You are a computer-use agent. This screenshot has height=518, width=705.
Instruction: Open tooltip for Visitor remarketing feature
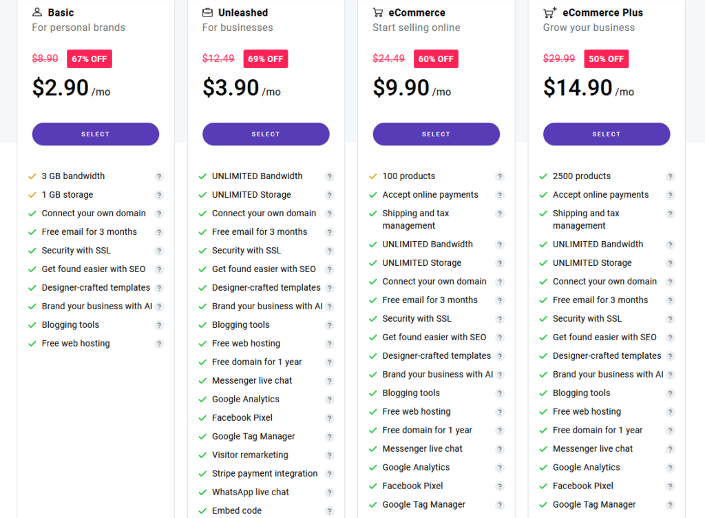(x=330, y=455)
